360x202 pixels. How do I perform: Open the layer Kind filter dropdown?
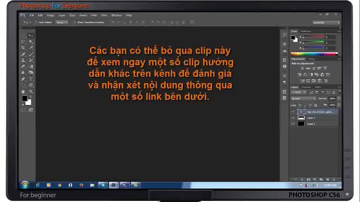(x=299, y=92)
